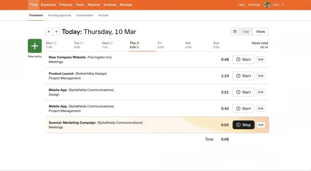The height and width of the screenshot is (171, 311).
Task: Open the Invoices menu item
Action: pyautogui.click(x=110, y=5)
